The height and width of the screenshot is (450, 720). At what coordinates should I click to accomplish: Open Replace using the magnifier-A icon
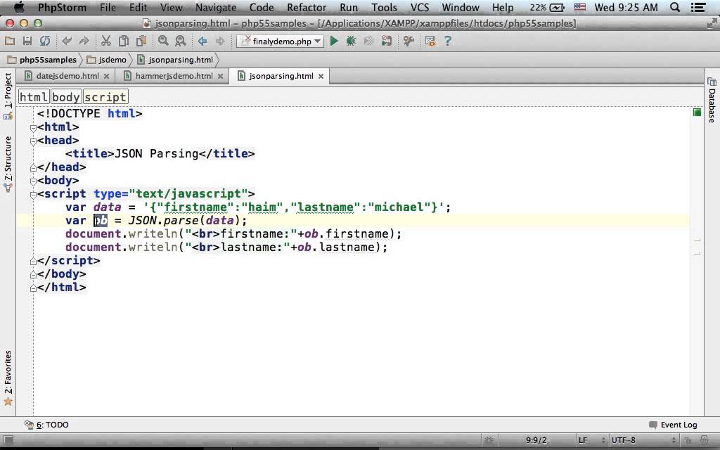[x=181, y=41]
